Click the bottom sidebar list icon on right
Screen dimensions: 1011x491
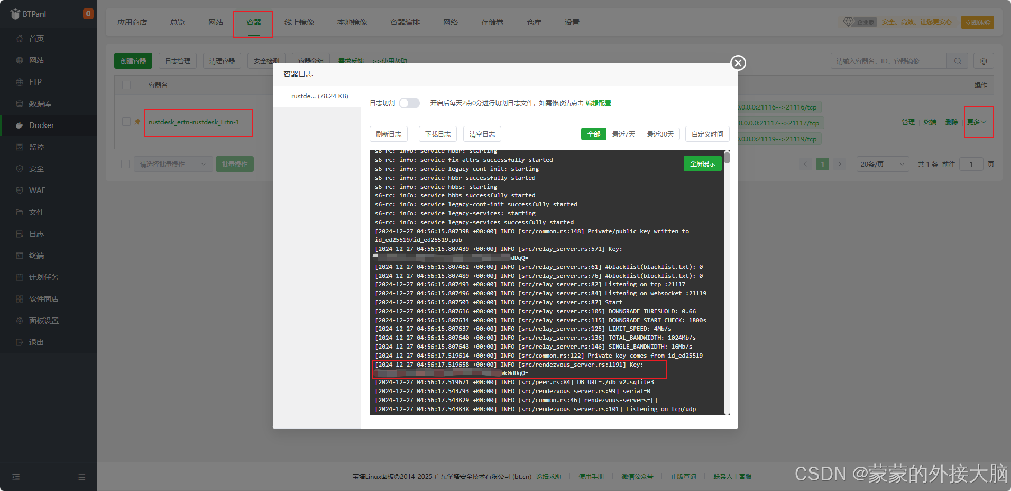coord(81,477)
